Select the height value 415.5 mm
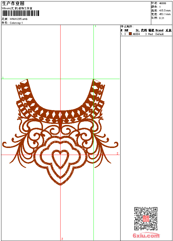This screenshot has width=173, height=241. click(x=165, y=11)
